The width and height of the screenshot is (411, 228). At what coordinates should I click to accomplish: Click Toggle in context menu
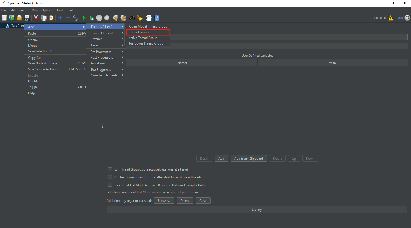[55, 87]
